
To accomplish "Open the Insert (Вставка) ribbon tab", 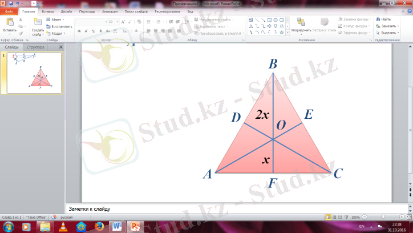I will 47,11.
